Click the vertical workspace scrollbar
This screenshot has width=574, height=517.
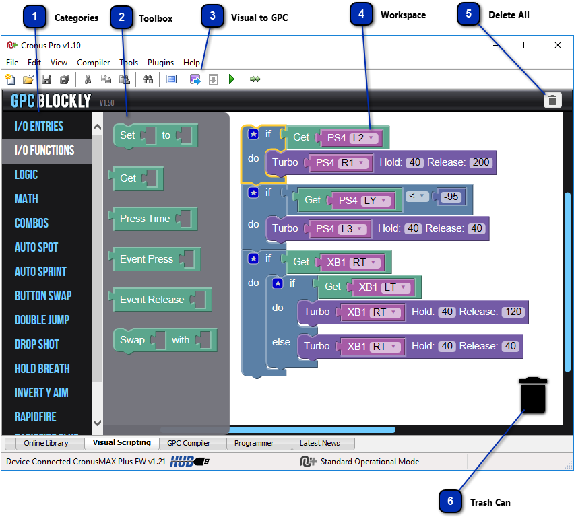(568, 282)
